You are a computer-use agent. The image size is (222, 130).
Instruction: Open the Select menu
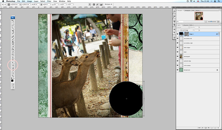coord(43,1)
